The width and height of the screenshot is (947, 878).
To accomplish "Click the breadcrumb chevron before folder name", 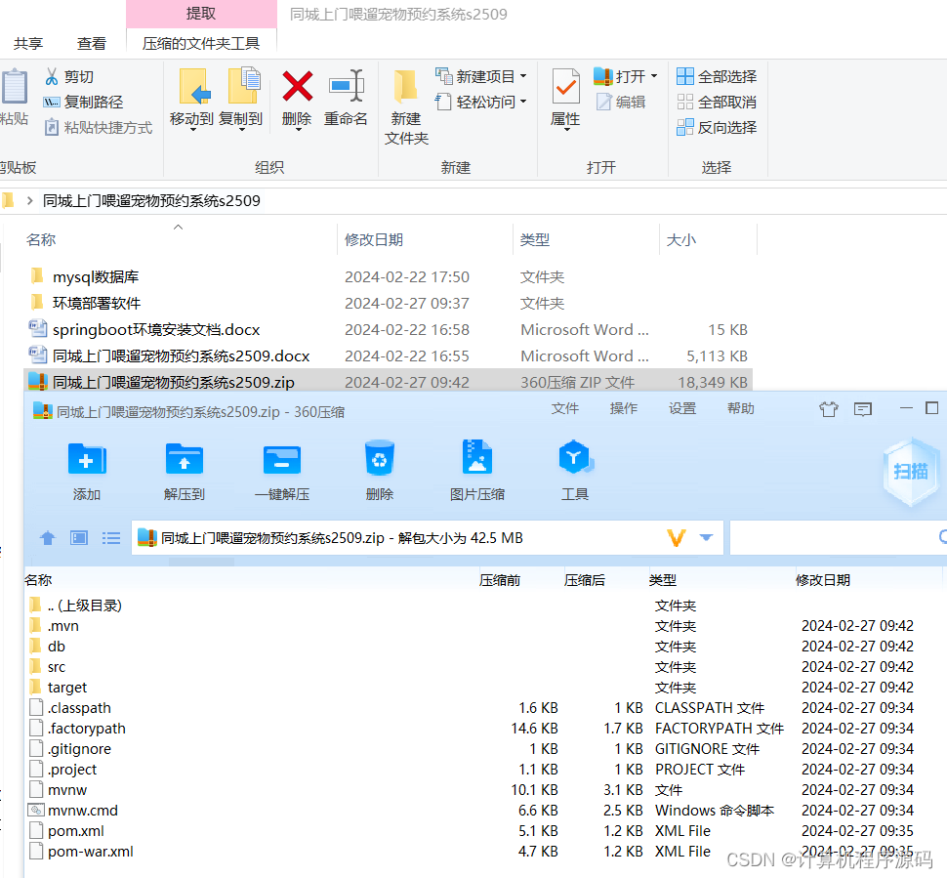I will (29, 200).
